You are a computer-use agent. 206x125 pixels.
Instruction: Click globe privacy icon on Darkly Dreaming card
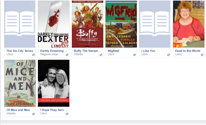(x=67, y=55)
